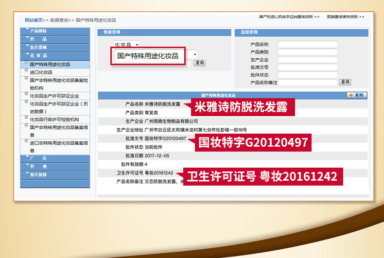Expand plus icon beside 化妆品生产许可获证企业（历史数据）

[26, 102]
